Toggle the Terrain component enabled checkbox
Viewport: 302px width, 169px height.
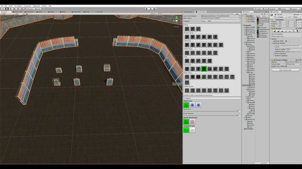(x=274, y=29)
